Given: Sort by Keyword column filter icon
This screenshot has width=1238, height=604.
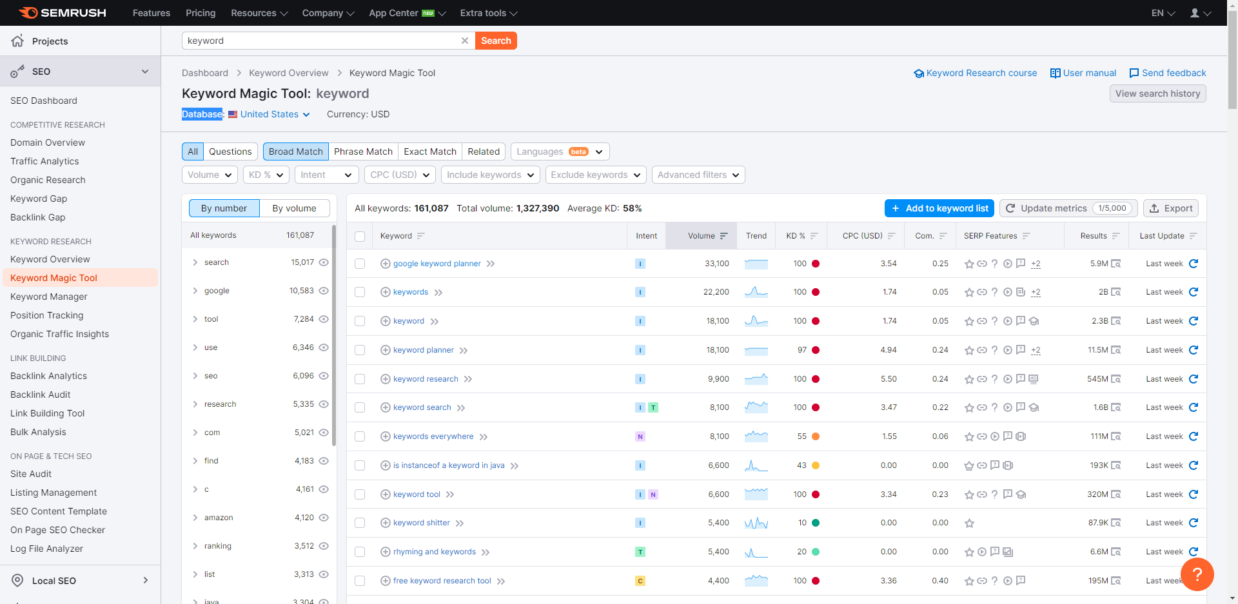Looking at the screenshot, I should point(420,236).
